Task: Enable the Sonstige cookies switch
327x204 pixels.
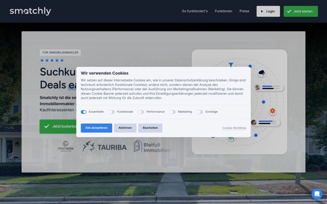Action: pyautogui.click(x=200, y=112)
